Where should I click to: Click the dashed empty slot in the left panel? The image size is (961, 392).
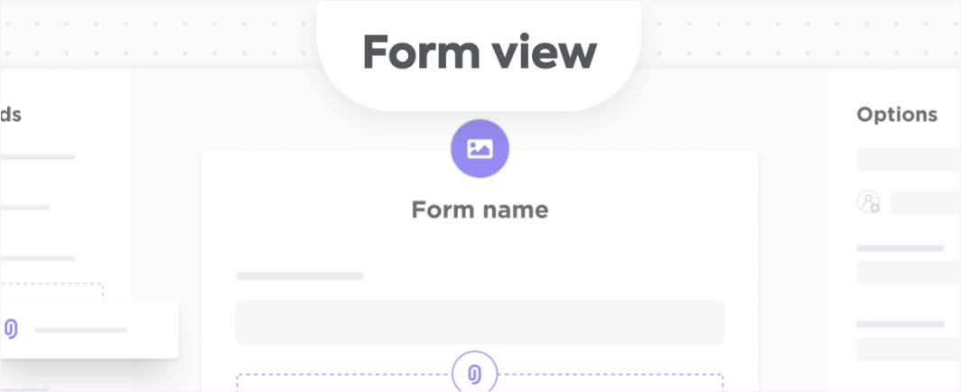54,292
